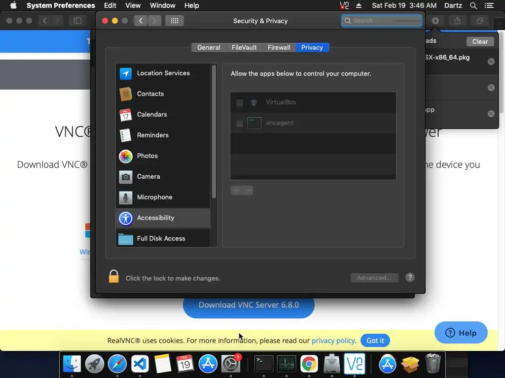Switch to the Privacy tab
The image size is (505, 378).
click(x=312, y=48)
